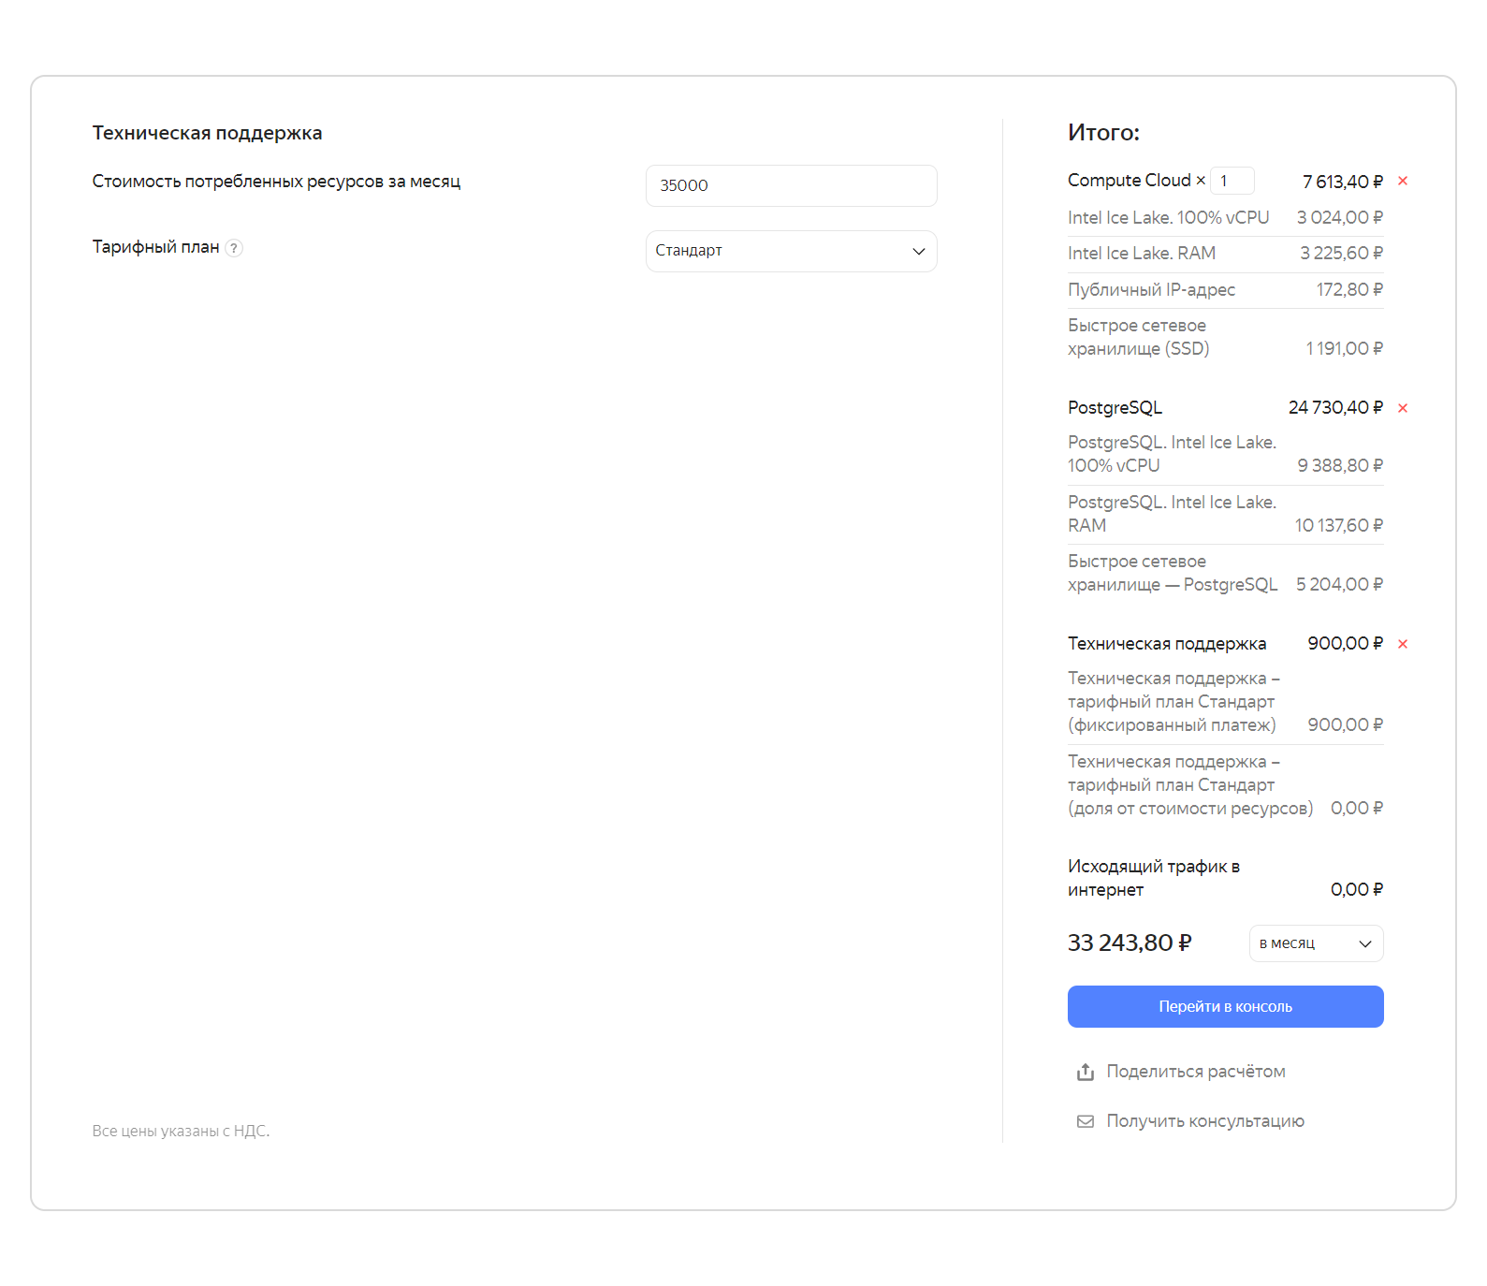Click the envelope icon near Получить консультацию
Screen dimensions: 1487x1286
tap(1085, 1121)
